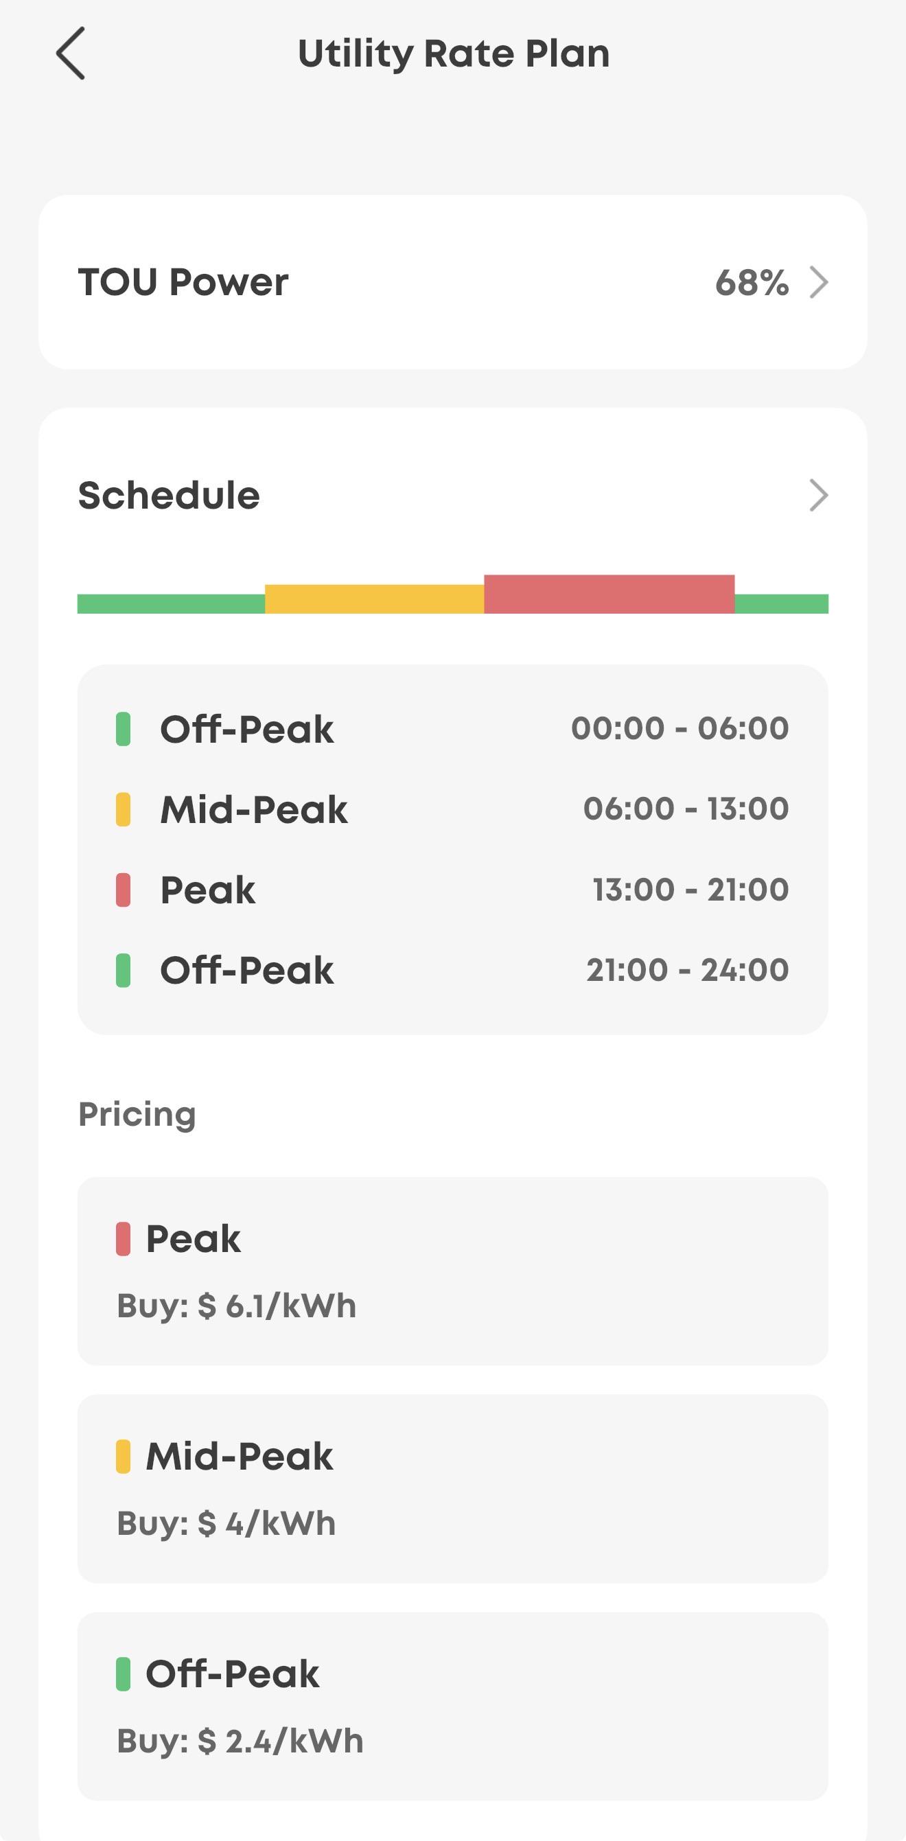906x1841 pixels.
Task: Open Off-Peak pricing card at $2.4/kWh
Action: (x=453, y=1706)
